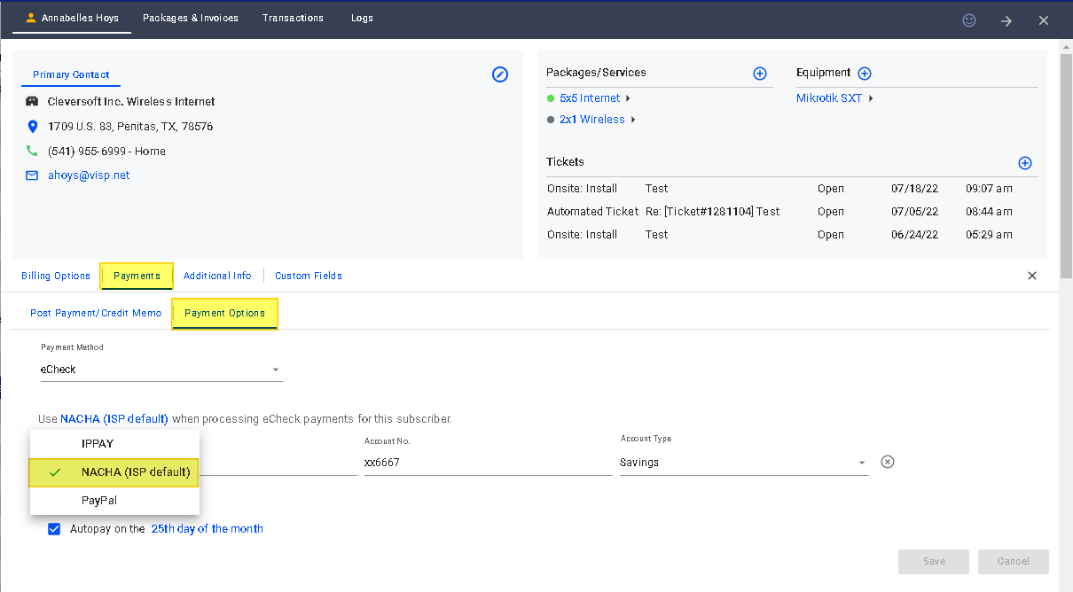Close the billing options panel with X
The height and width of the screenshot is (592, 1073).
pyautogui.click(x=1032, y=276)
